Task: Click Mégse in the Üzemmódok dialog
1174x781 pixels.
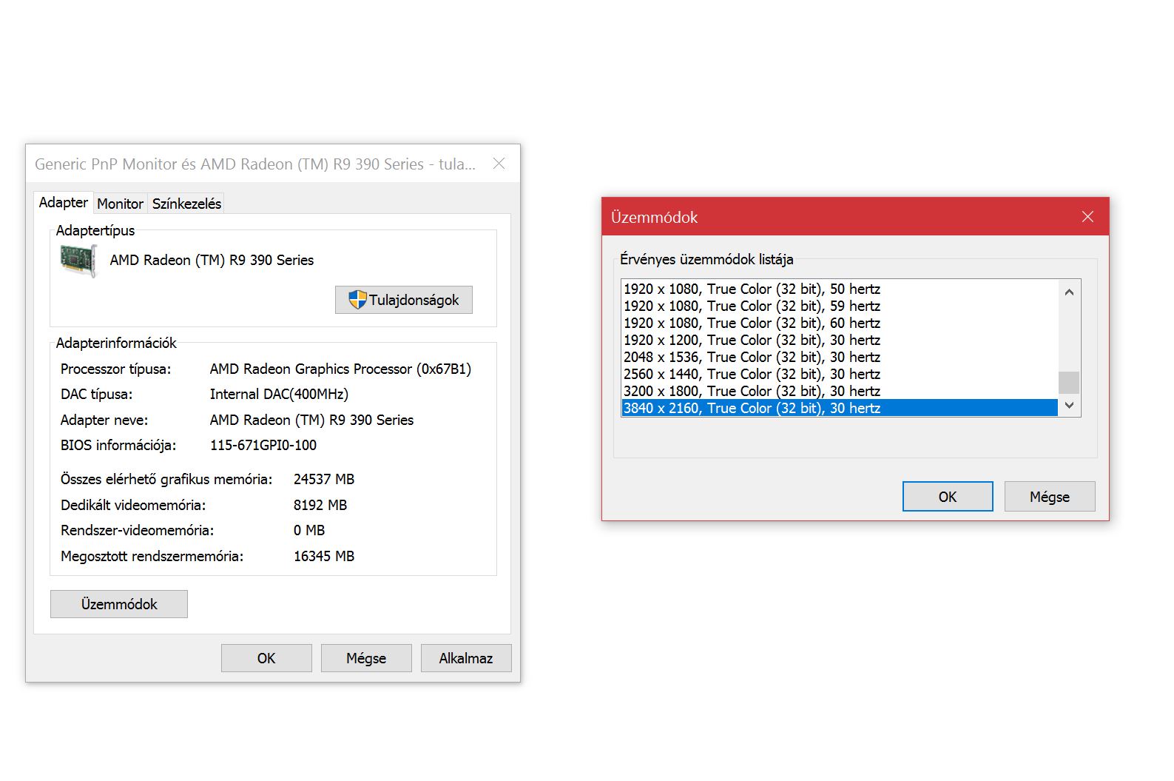Action: [1050, 497]
